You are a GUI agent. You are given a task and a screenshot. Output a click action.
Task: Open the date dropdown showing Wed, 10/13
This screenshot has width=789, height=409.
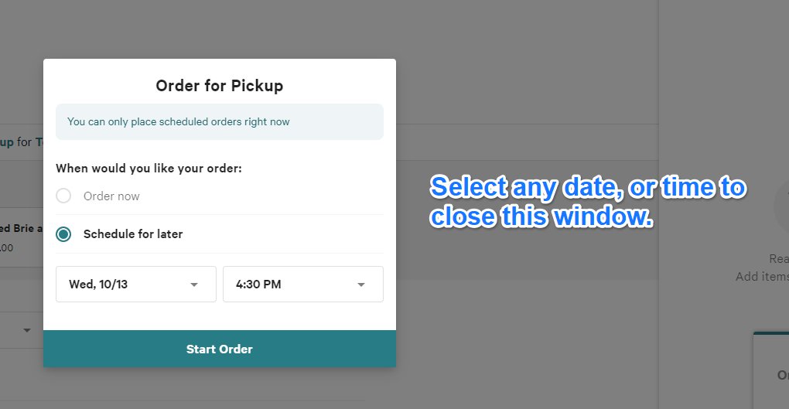tap(136, 285)
